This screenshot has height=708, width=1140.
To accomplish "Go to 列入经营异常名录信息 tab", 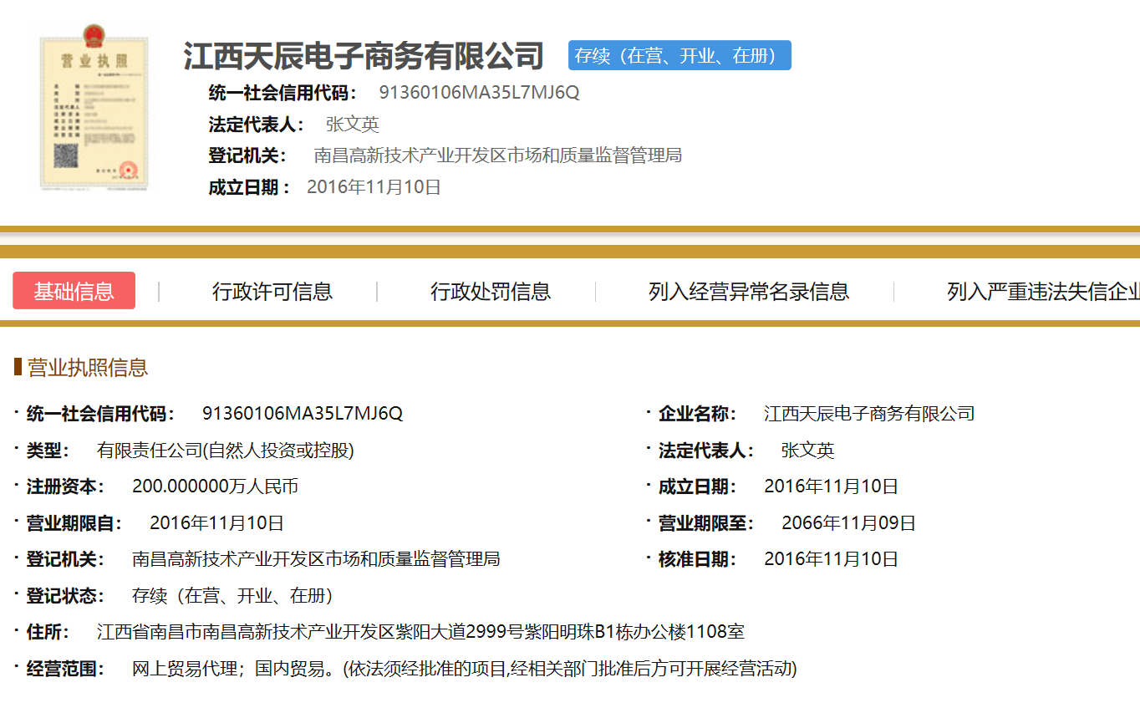I will 748,292.
